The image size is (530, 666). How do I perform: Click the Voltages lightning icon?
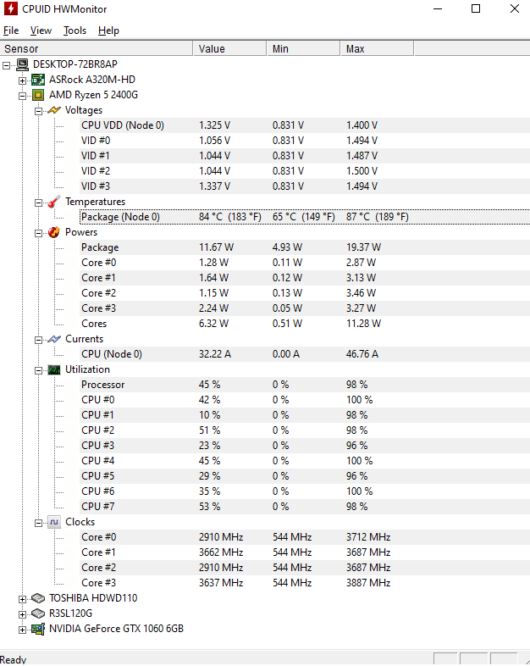pyautogui.click(x=54, y=110)
